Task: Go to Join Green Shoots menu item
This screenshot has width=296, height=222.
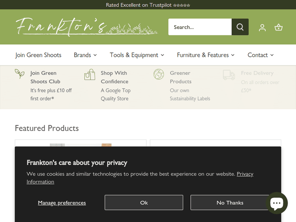Action: click(38, 55)
